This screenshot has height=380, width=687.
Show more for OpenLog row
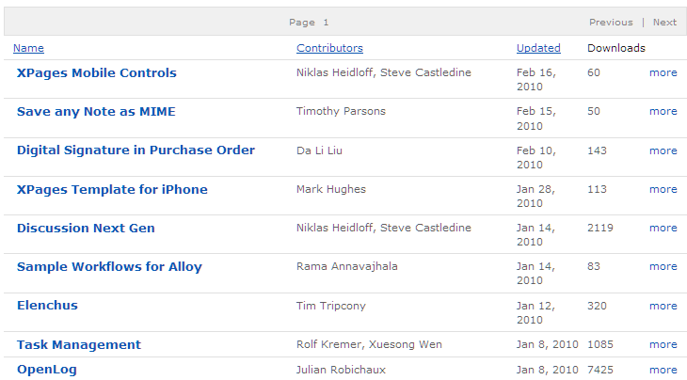(x=663, y=370)
